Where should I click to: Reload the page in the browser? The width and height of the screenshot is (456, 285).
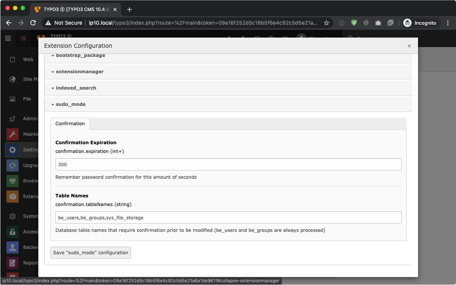tap(33, 23)
